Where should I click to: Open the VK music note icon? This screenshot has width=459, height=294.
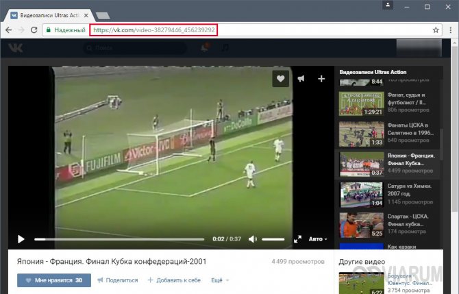(225, 47)
